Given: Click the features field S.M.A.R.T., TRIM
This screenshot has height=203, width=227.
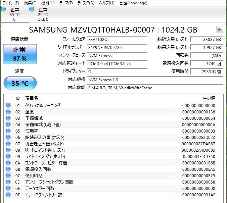Looking at the screenshot, I should pyautogui.click(x=155, y=88).
